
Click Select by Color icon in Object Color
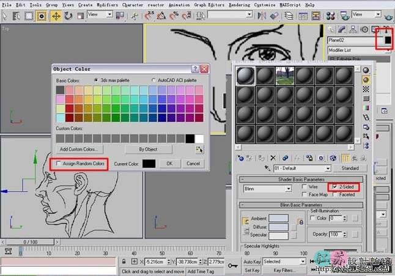[x=199, y=150]
